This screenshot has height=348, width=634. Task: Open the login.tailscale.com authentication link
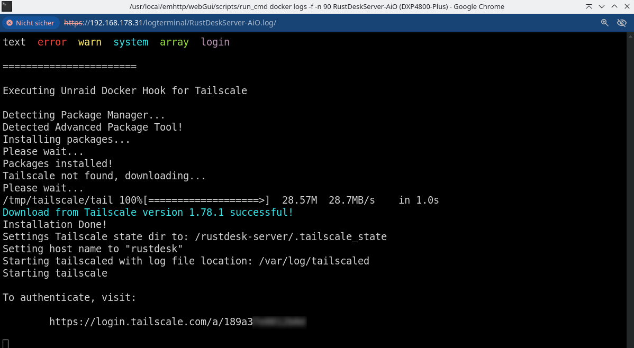point(178,322)
